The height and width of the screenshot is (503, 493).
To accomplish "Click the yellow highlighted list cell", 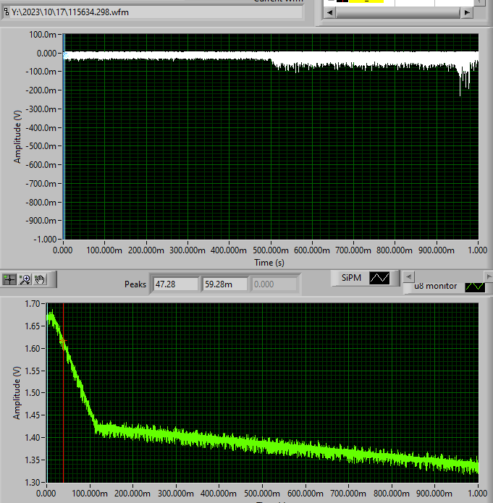I will (x=366, y=1).
